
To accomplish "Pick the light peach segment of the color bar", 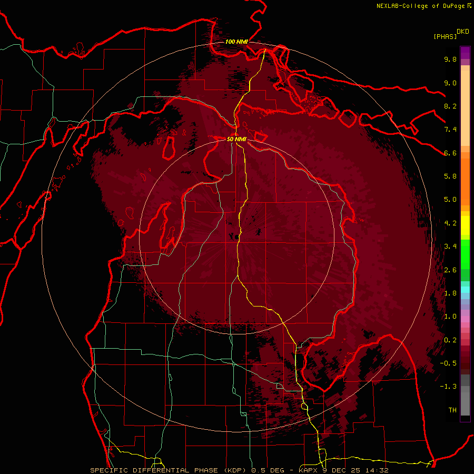I will [x=465, y=109].
